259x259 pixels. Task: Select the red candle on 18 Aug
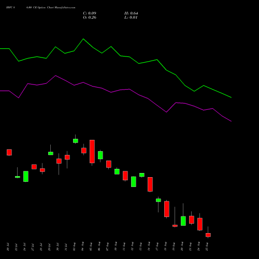pyautogui.click(x=167, y=209)
